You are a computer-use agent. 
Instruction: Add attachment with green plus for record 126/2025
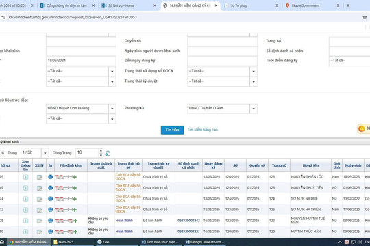75,177
